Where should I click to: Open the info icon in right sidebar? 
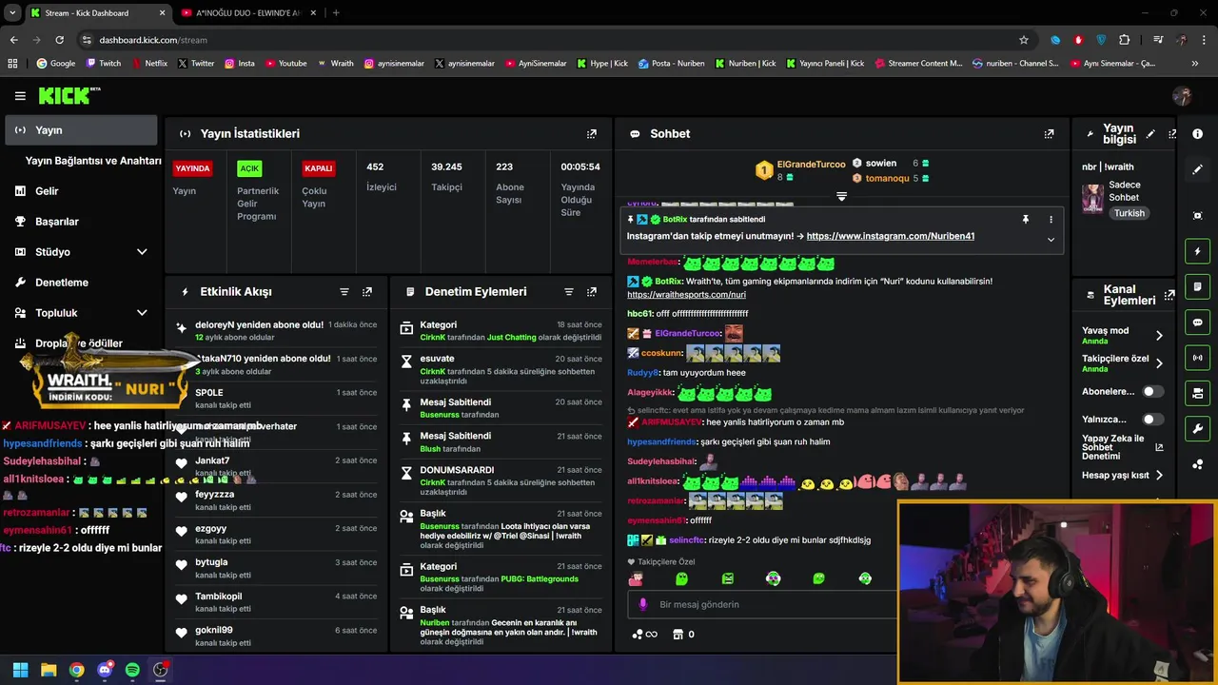pos(1197,134)
